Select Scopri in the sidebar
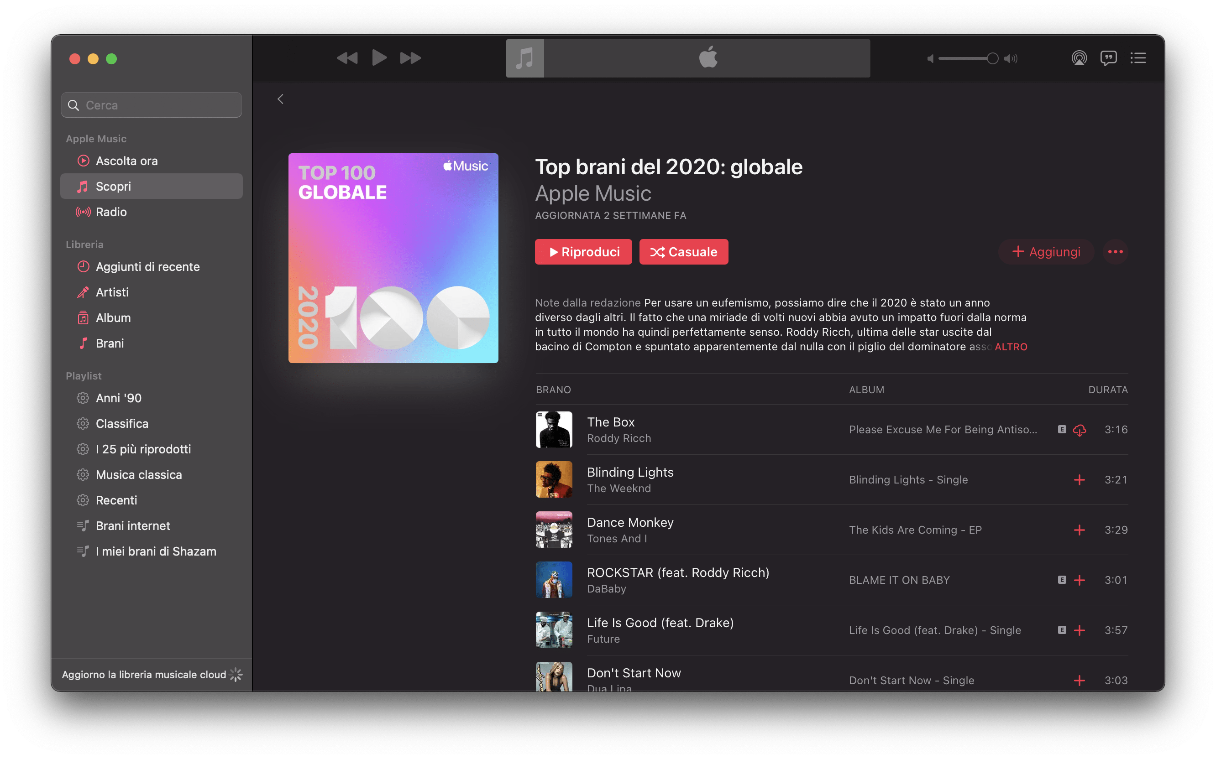 pyautogui.click(x=152, y=186)
